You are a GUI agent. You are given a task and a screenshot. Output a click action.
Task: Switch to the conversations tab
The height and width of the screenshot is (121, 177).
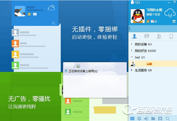147,36
